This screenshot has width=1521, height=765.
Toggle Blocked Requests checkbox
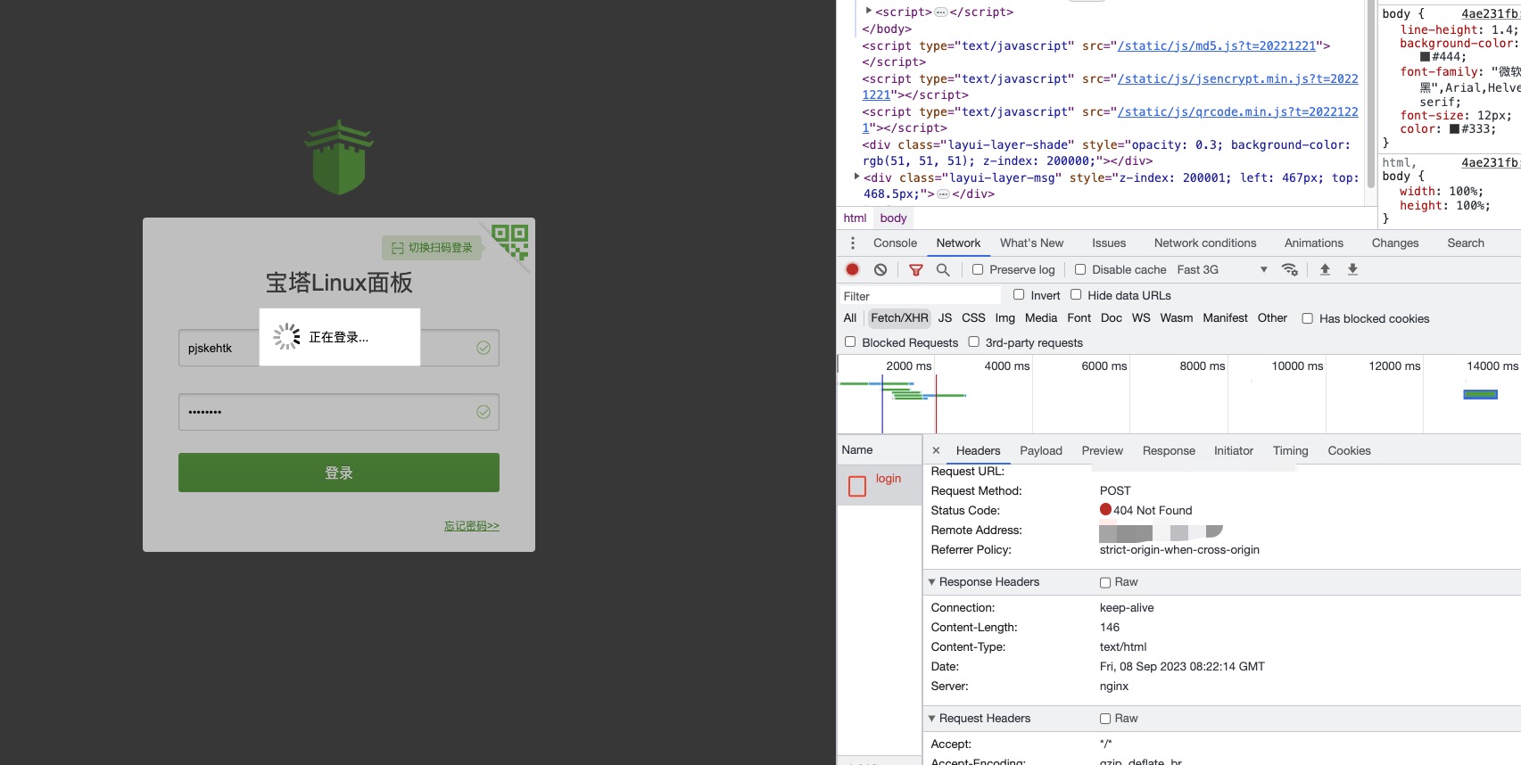(x=850, y=341)
